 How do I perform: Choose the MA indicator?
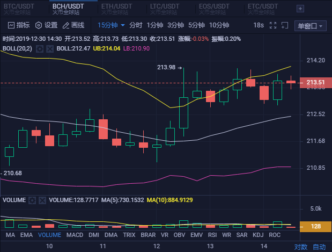point(10,235)
